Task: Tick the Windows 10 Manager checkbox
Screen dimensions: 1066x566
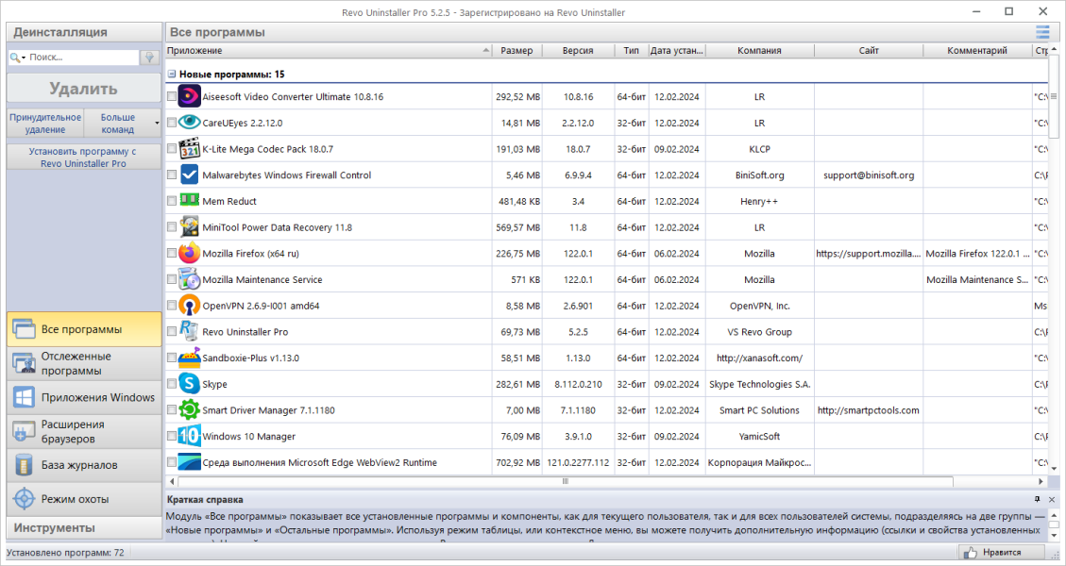Action: pyautogui.click(x=172, y=436)
